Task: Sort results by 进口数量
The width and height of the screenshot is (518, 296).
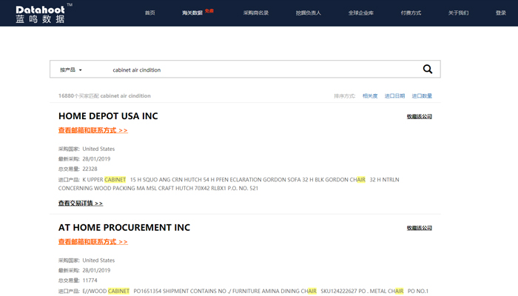Action: [x=422, y=96]
